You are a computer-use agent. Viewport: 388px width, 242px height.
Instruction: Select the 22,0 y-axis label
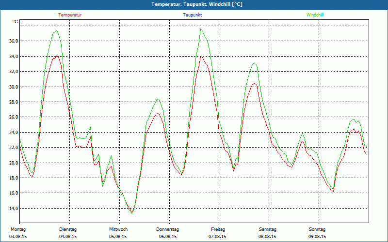point(14,148)
